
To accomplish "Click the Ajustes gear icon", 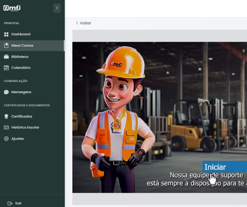I will click(x=6, y=139).
